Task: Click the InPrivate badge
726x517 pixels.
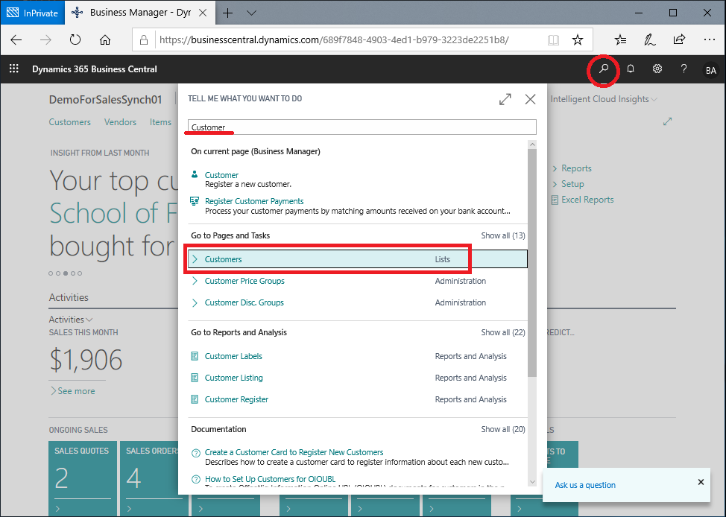Action: (x=32, y=13)
